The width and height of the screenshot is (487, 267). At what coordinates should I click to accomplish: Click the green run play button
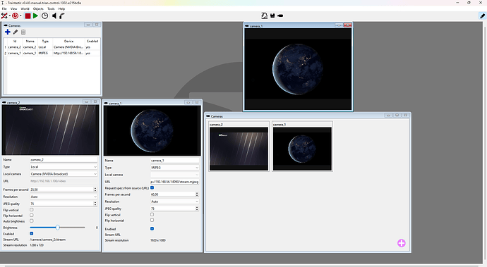tap(36, 15)
